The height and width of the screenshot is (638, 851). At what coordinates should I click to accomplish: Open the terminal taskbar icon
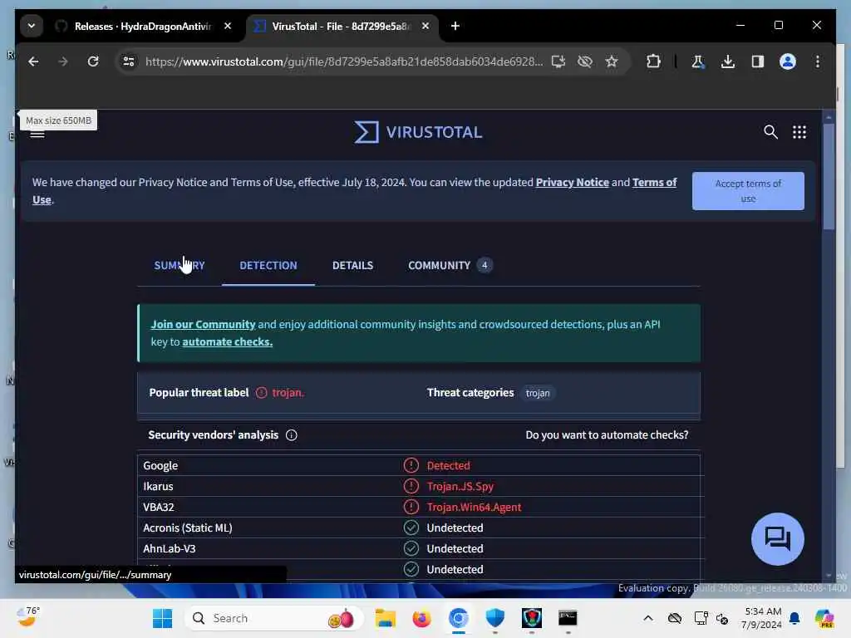pos(568,618)
